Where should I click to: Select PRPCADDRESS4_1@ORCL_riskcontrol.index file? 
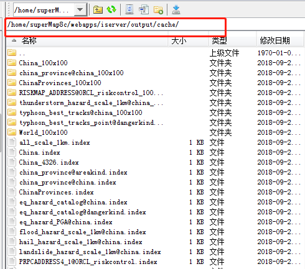tap(88, 262)
